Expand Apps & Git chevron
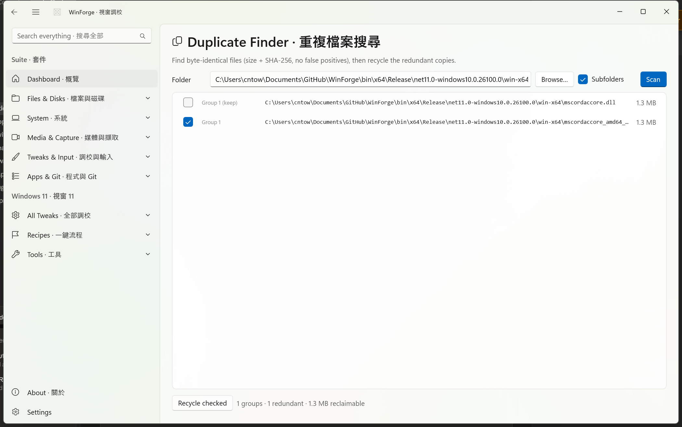Viewport: 682px width, 427px height. coord(148,176)
